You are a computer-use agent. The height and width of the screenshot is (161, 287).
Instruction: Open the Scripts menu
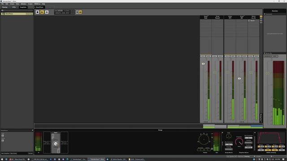pos(30,4)
